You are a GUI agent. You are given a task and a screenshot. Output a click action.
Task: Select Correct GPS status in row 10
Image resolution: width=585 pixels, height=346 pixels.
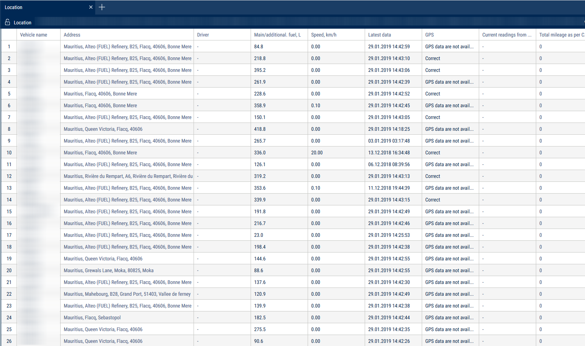433,153
